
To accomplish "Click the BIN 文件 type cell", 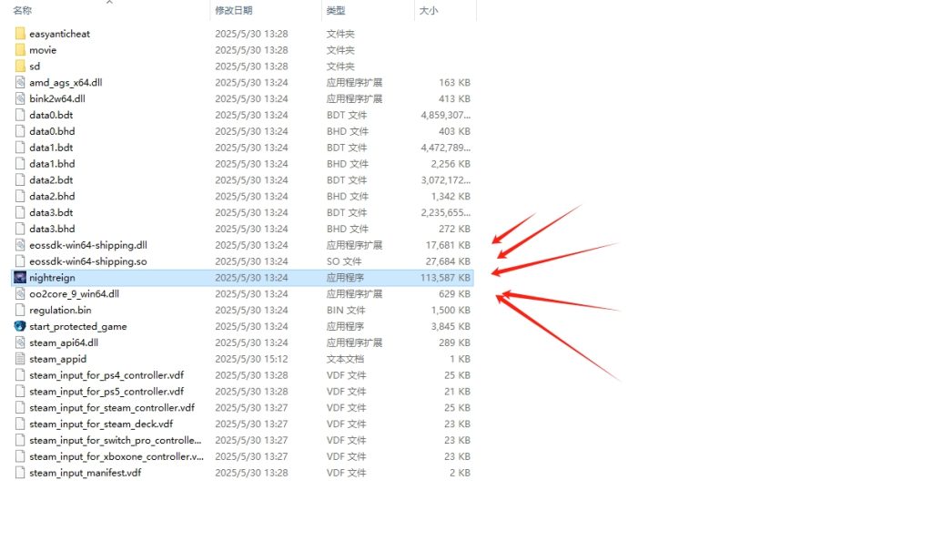I will [346, 310].
